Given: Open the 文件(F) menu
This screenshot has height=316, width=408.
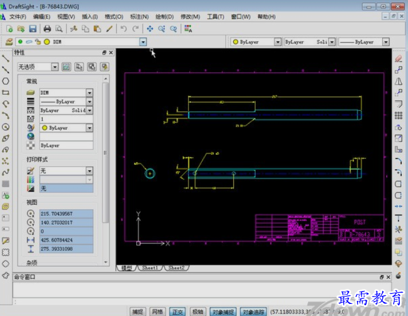Looking at the screenshot, I should [18, 17].
